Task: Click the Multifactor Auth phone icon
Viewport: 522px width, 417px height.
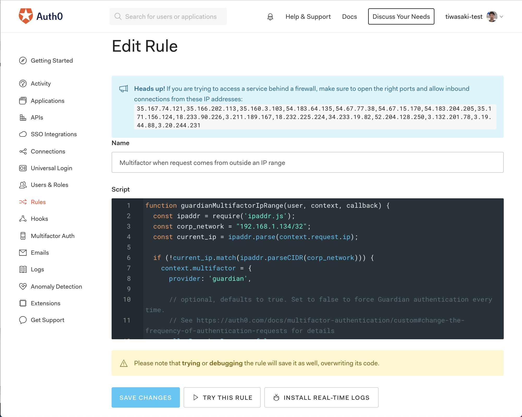Action: point(23,236)
